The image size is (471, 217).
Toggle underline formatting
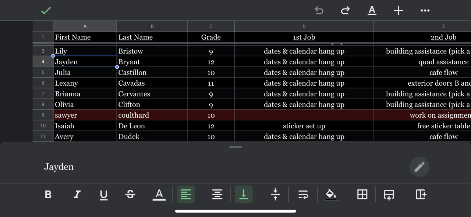pyautogui.click(x=104, y=195)
